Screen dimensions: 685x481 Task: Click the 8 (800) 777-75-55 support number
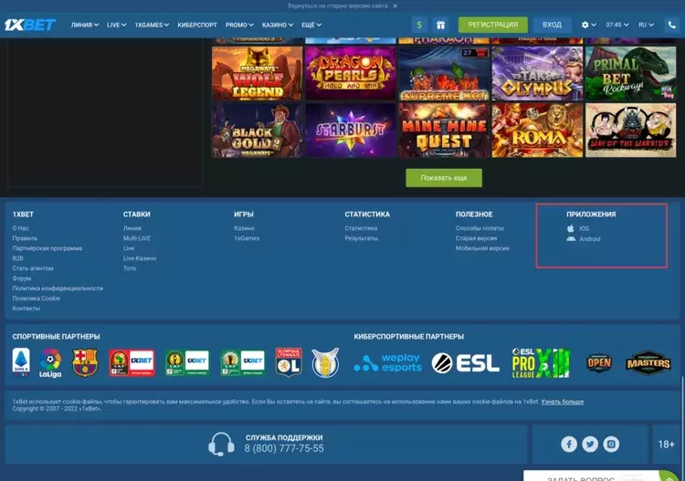coord(284,448)
